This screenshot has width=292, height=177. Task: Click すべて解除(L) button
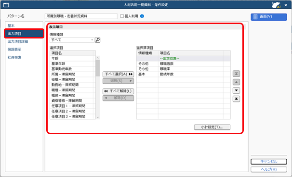coord(118,91)
